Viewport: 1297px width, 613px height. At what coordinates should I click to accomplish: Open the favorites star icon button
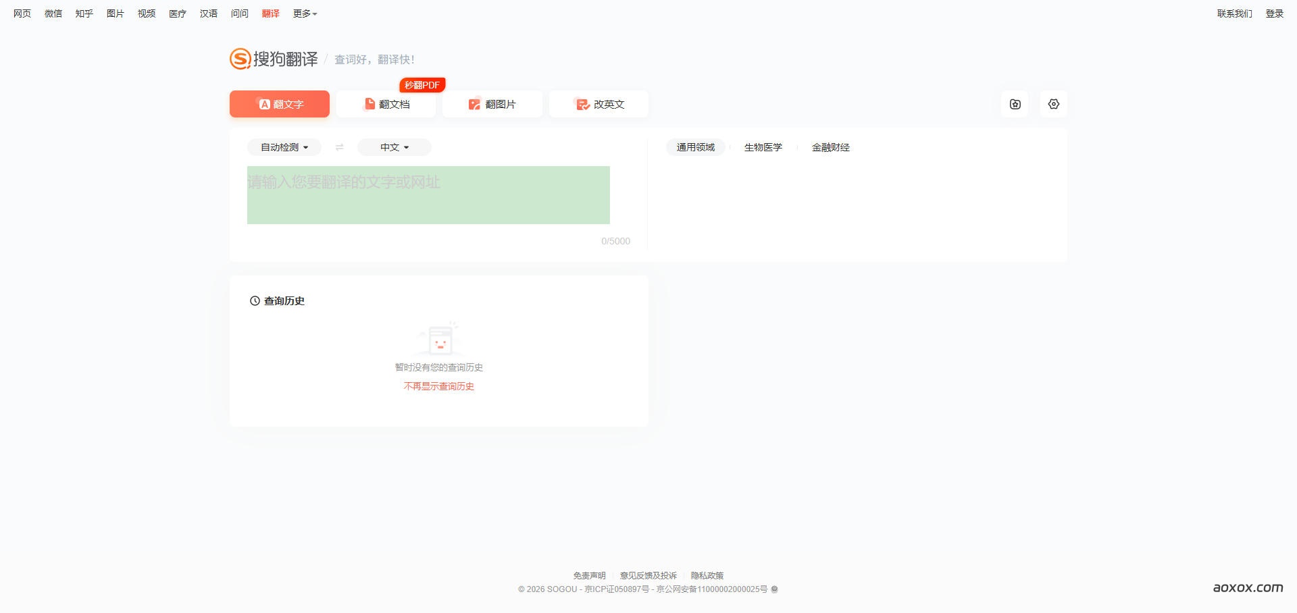click(1015, 104)
